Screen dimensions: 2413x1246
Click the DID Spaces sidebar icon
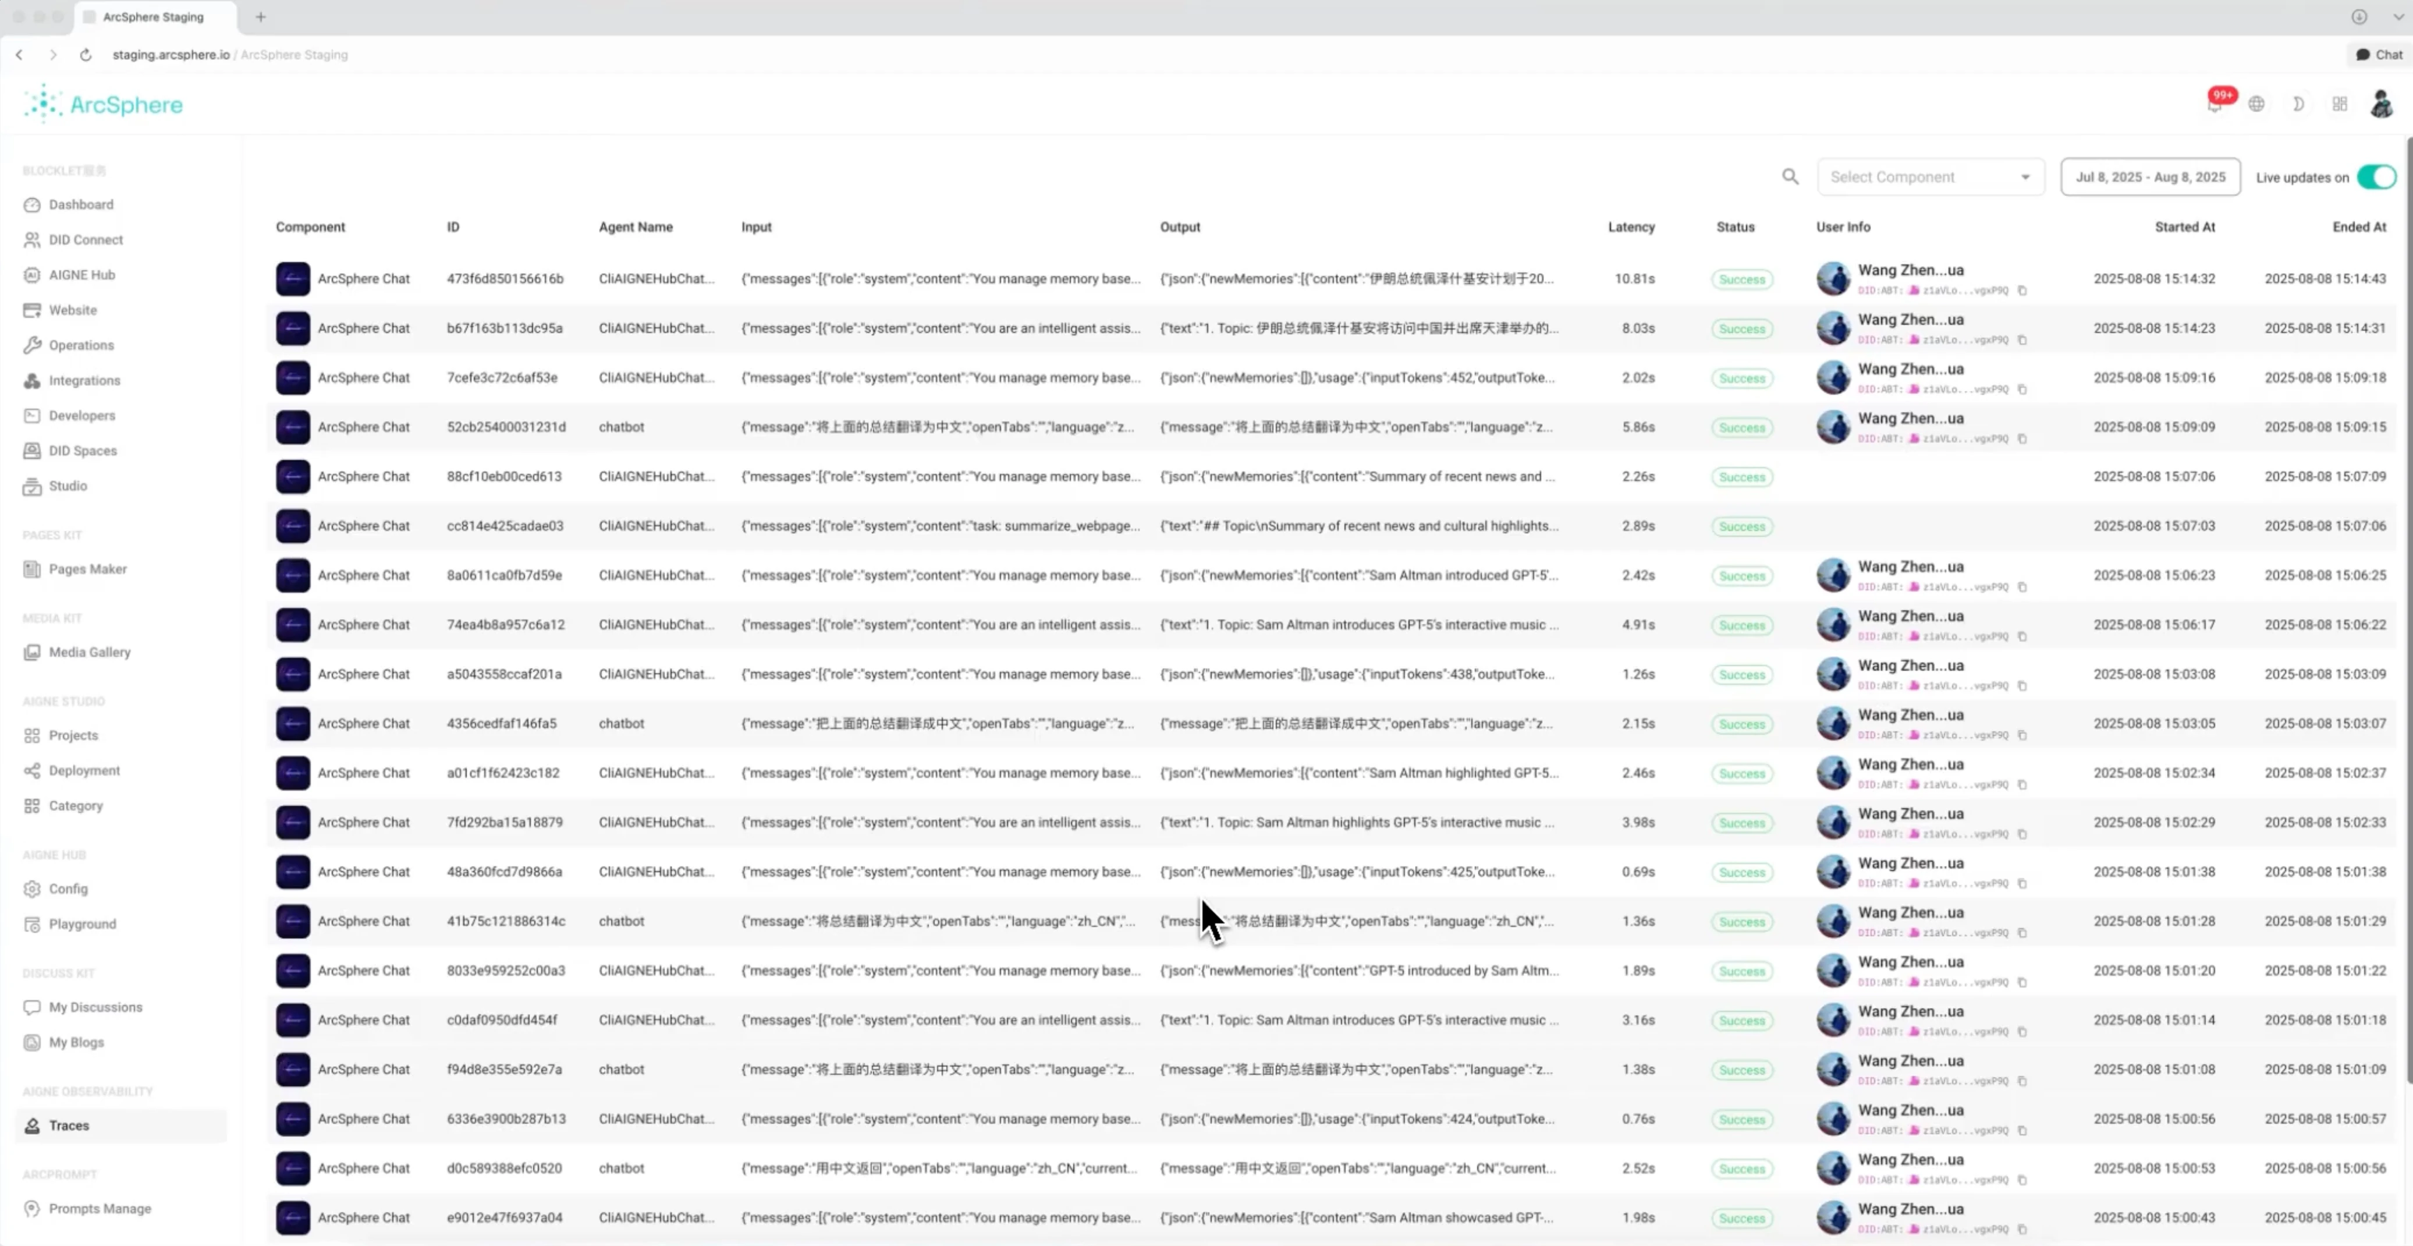32,451
